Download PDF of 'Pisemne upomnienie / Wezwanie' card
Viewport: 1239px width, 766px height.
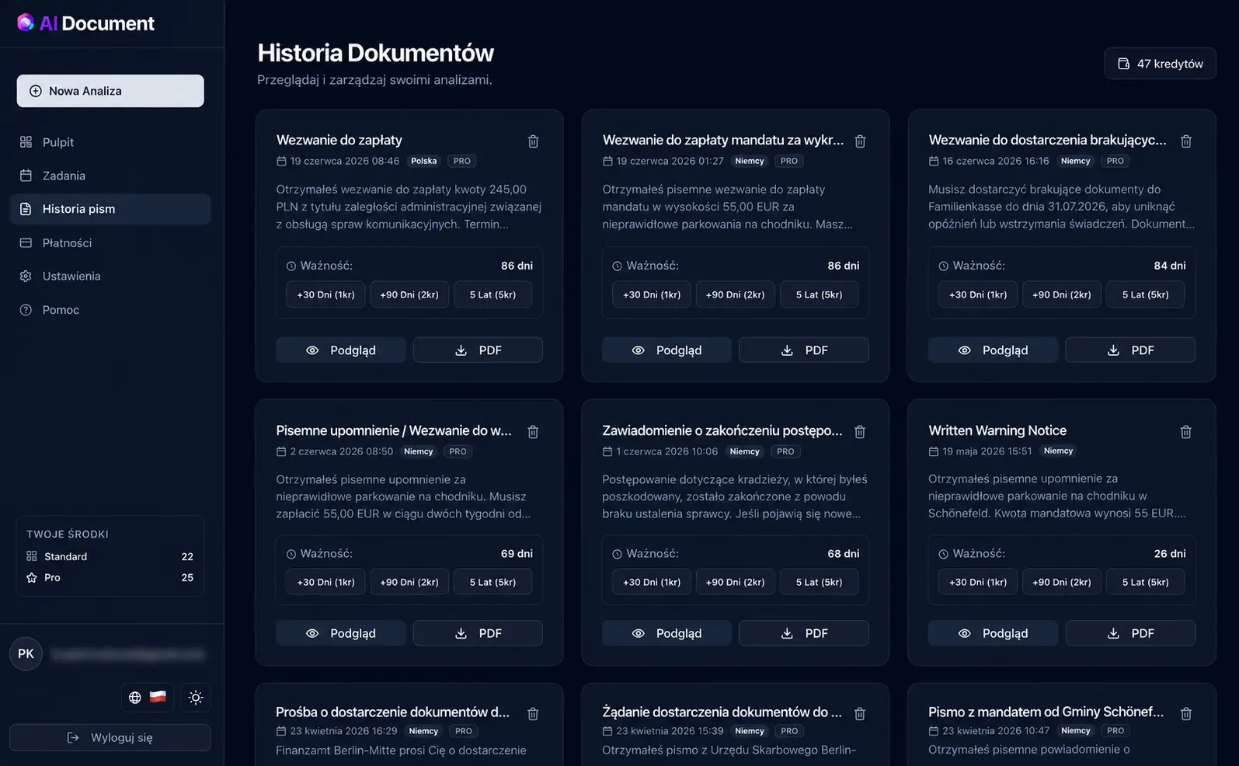point(478,633)
